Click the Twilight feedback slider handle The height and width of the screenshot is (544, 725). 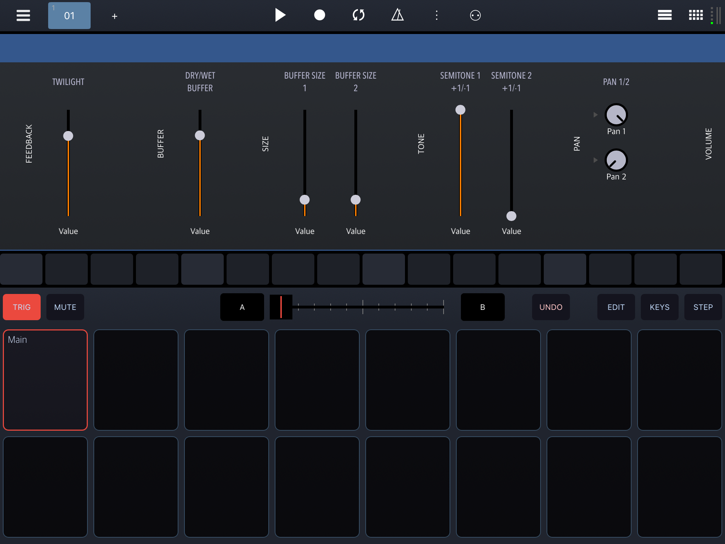68,136
